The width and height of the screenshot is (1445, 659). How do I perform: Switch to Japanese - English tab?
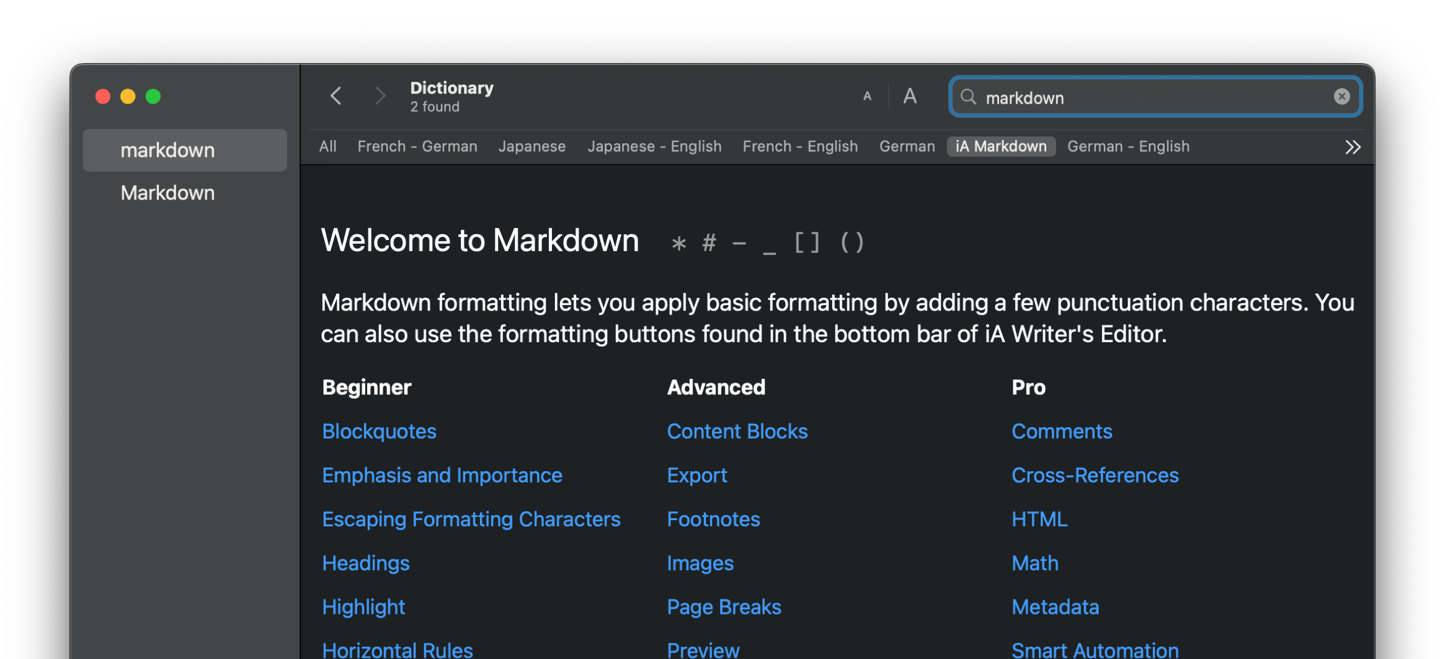coord(654,146)
